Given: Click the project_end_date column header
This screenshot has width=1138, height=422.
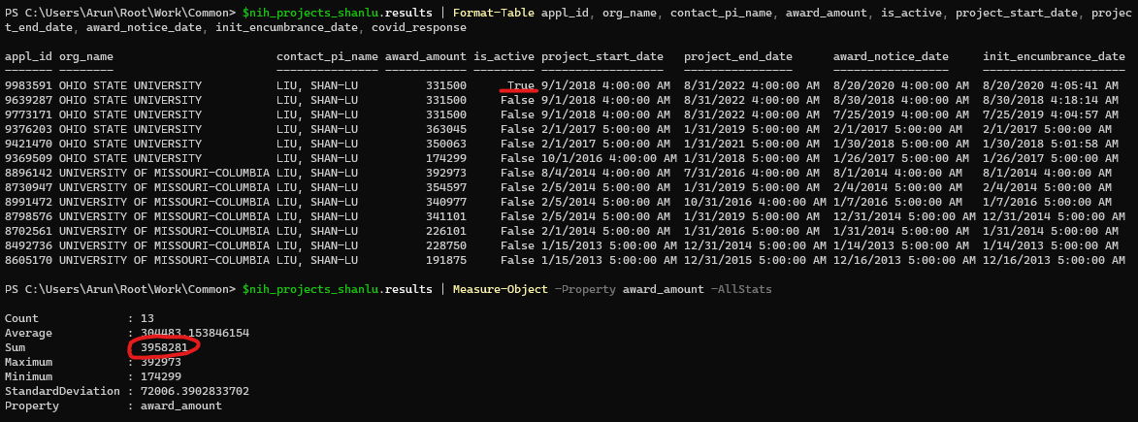Looking at the screenshot, I should [737, 57].
